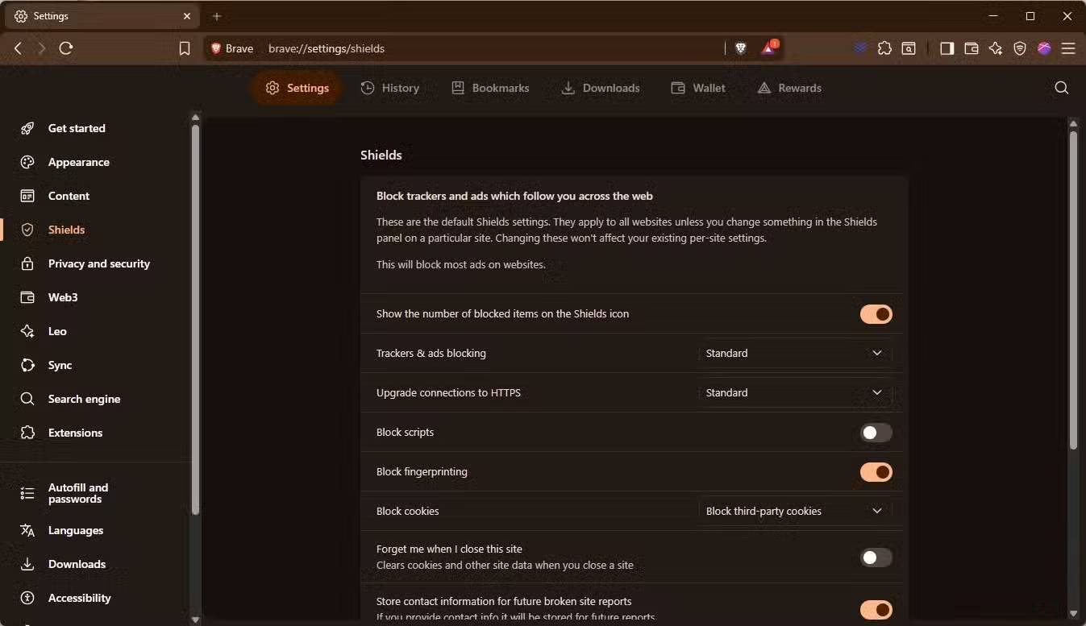Screen dimensions: 1086x626
Task: Start a search on the Settings page magnifier icon
Action: [x=1061, y=88]
